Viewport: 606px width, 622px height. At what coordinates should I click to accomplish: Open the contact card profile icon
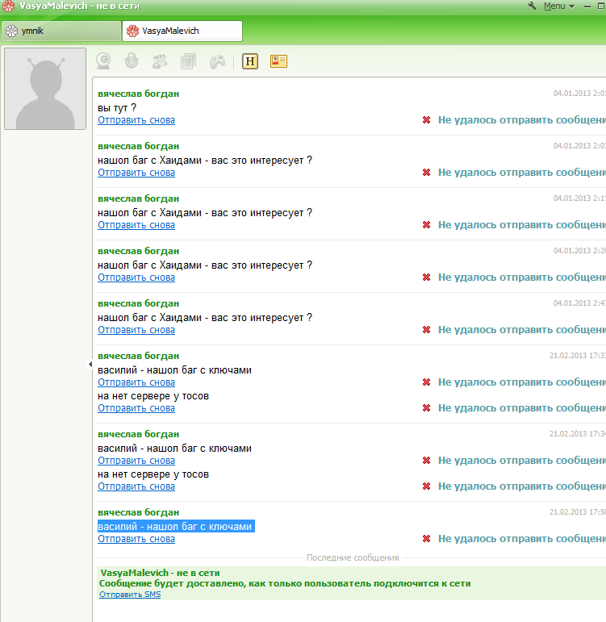[x=278, y=61]
